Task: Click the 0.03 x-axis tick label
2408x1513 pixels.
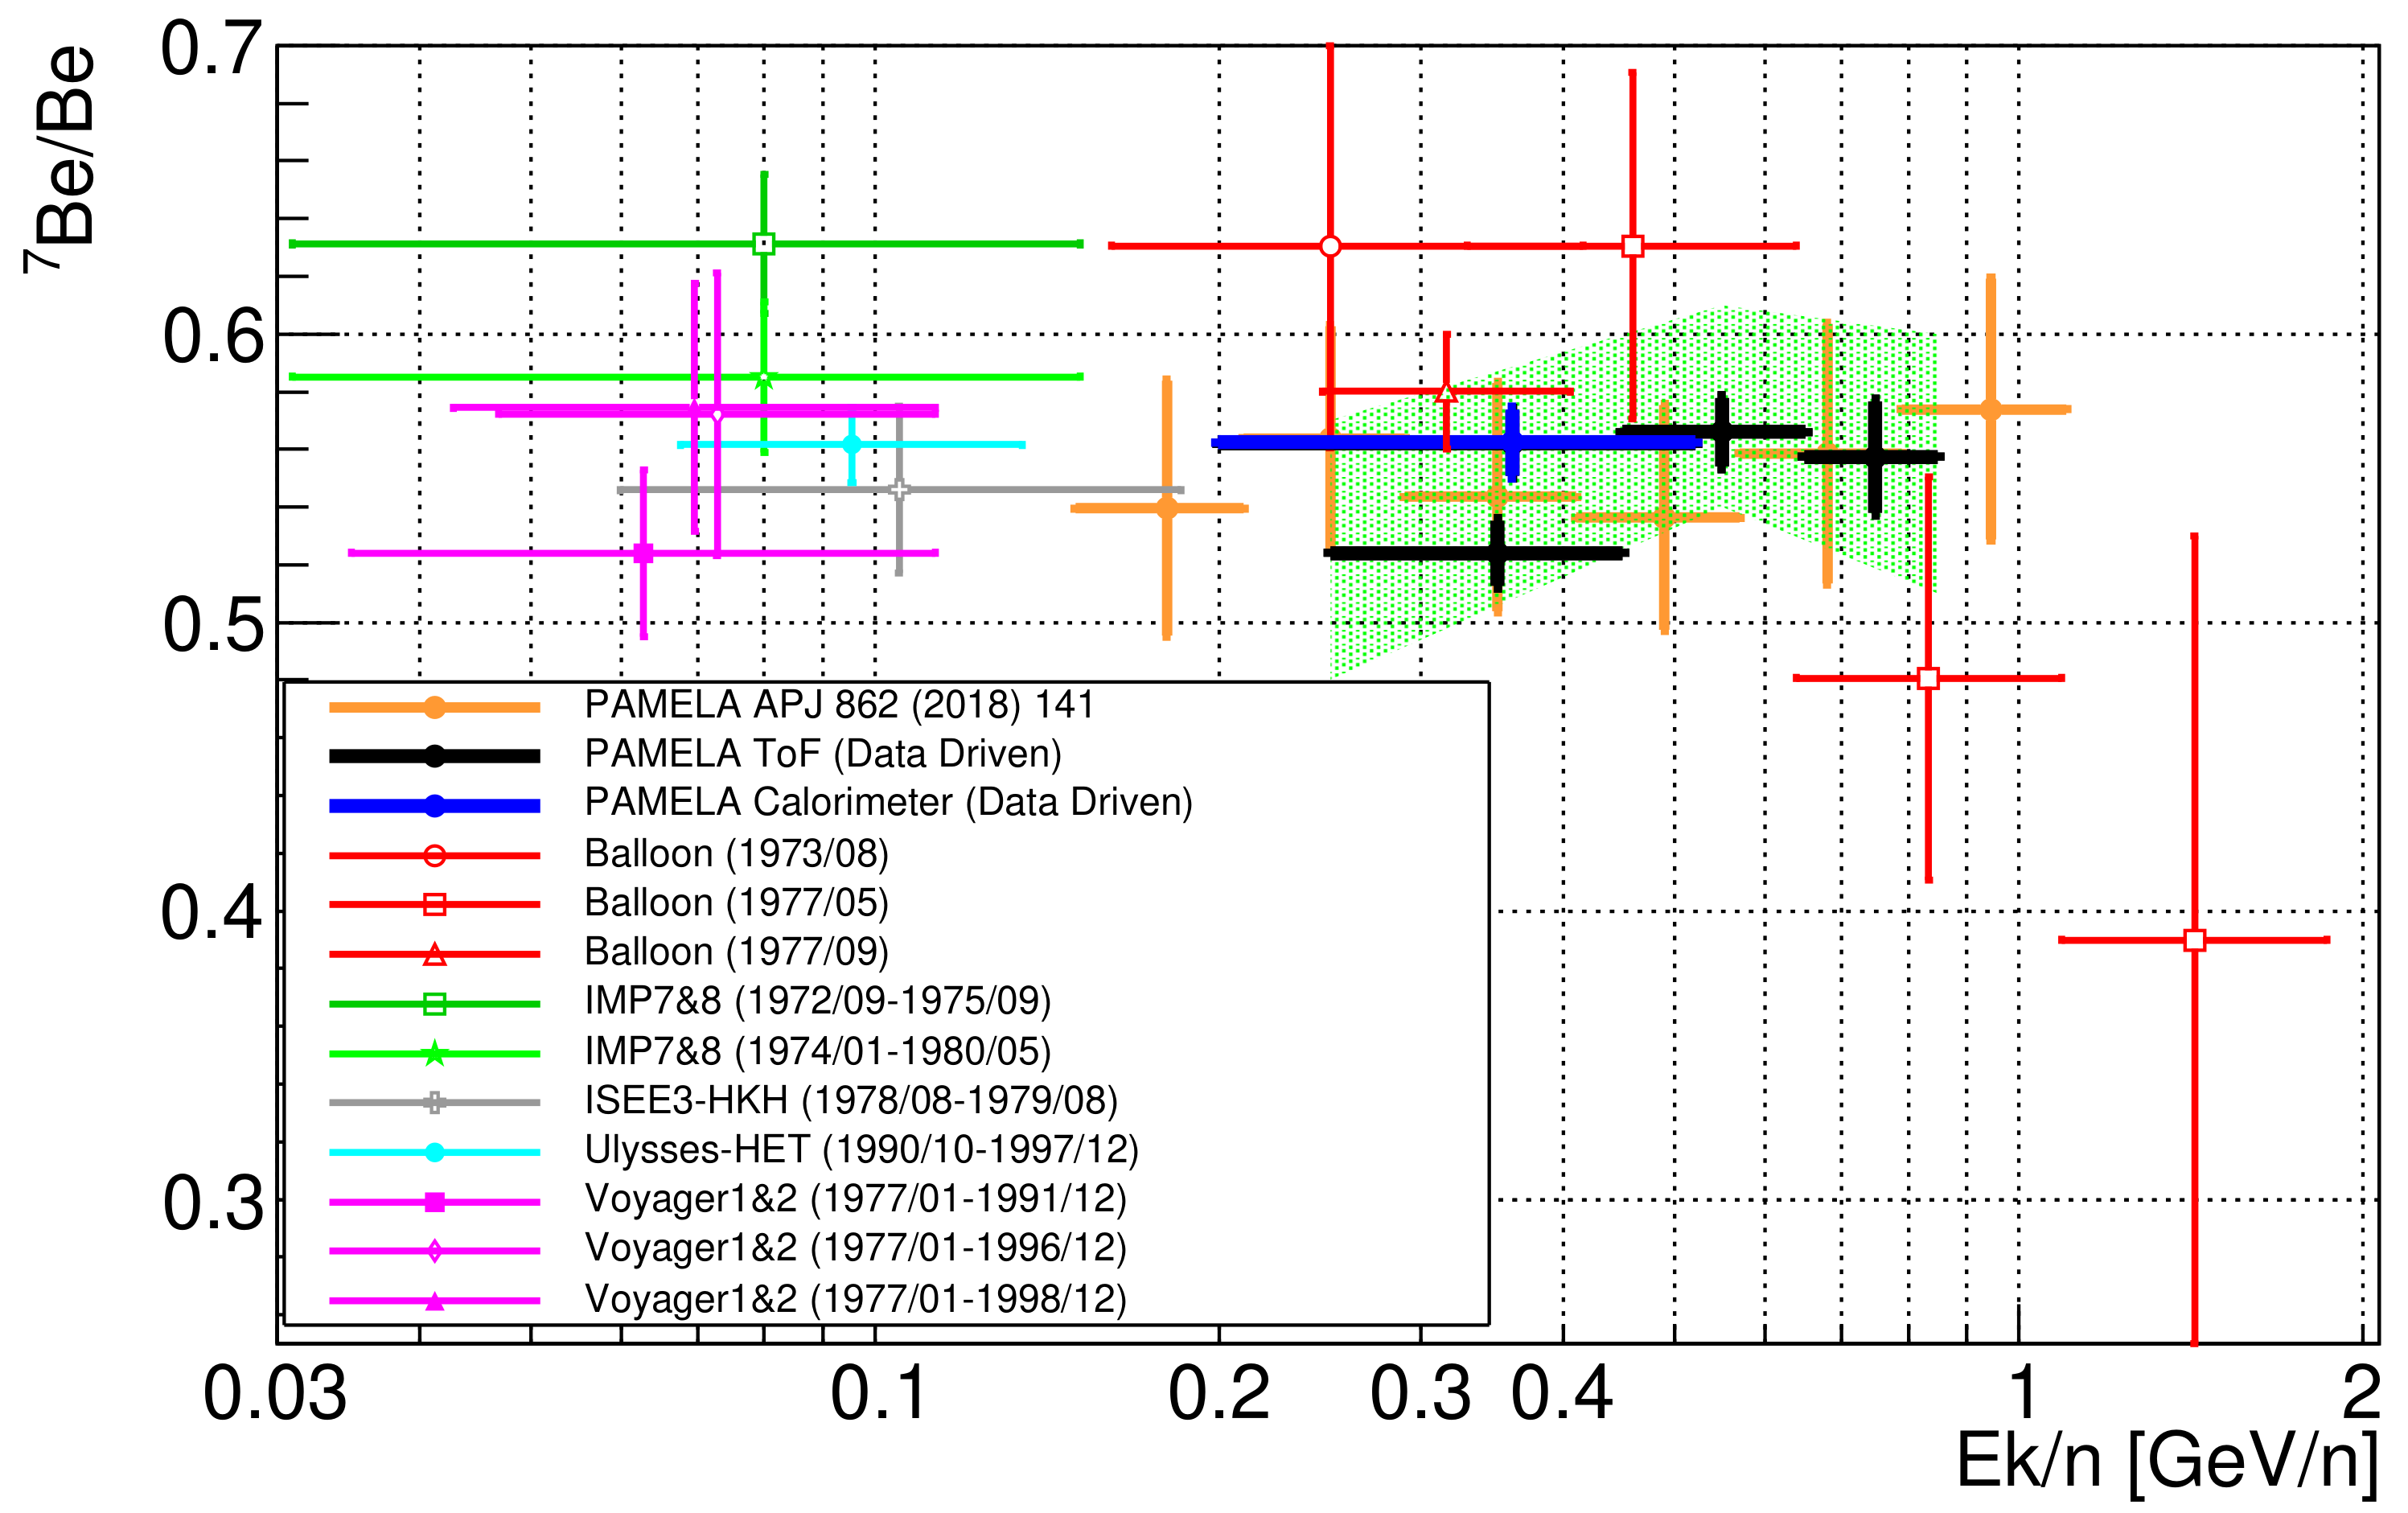Action: pyautogui.click(x=274, y=1394)
